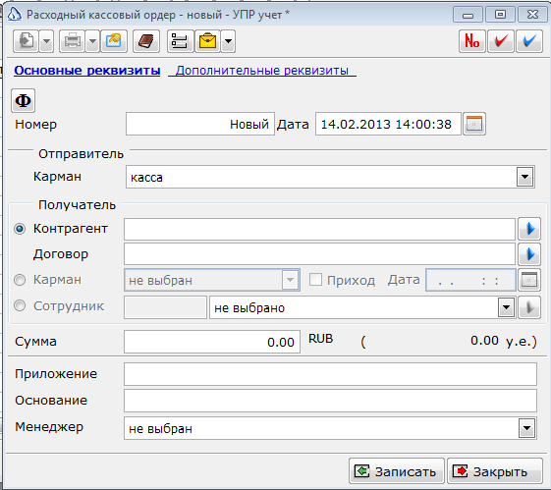Click the red No numbering button
551x490 pixels.
[472, 41]
